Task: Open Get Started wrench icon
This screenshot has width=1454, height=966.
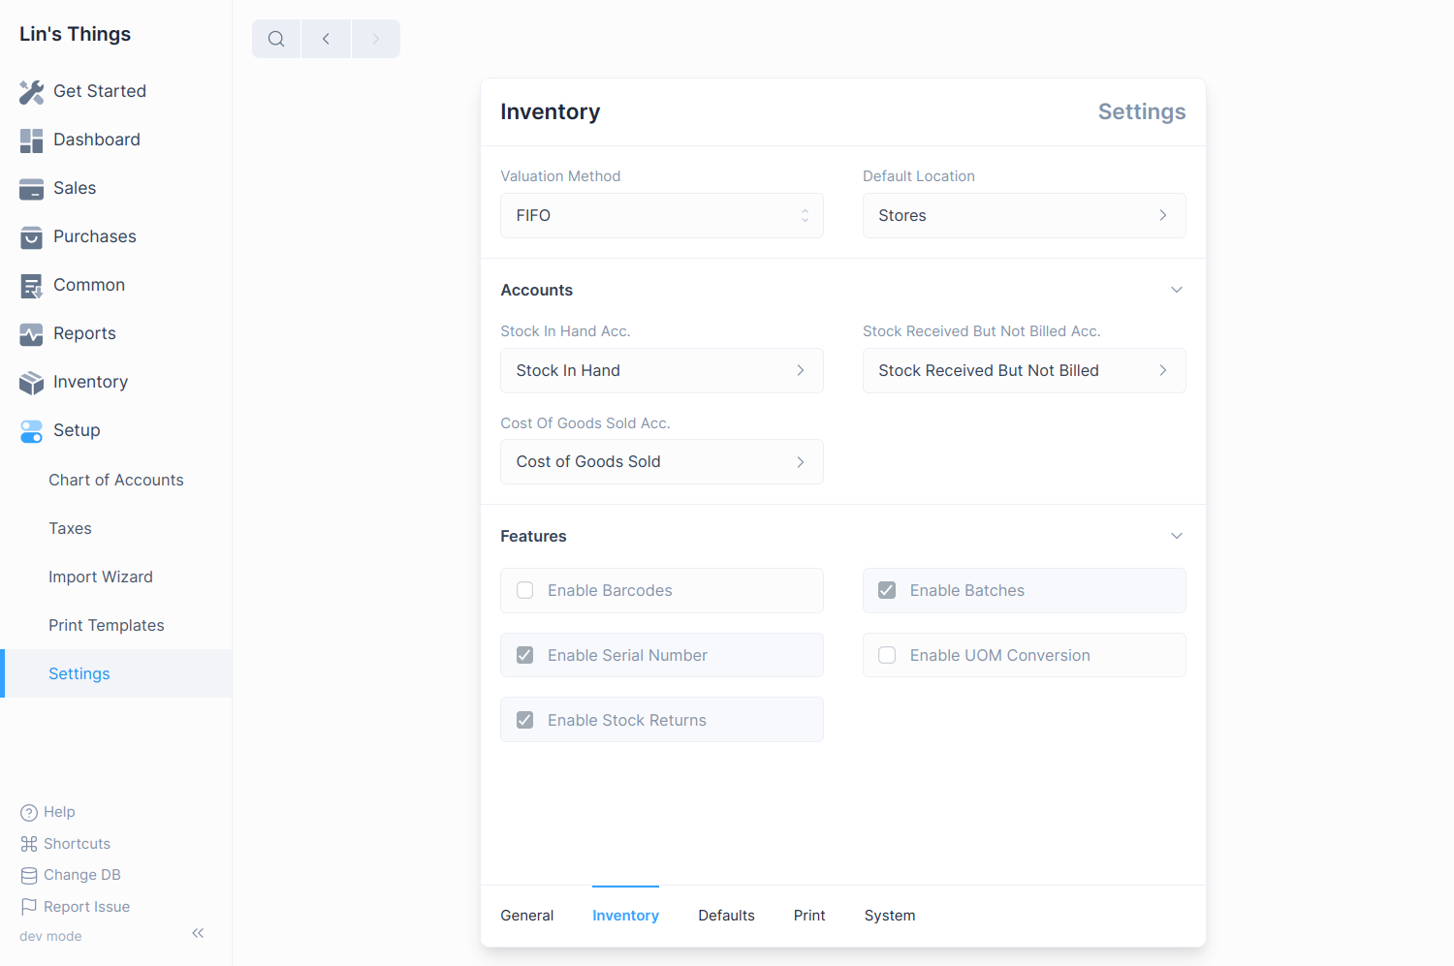Action: point(31,92)
